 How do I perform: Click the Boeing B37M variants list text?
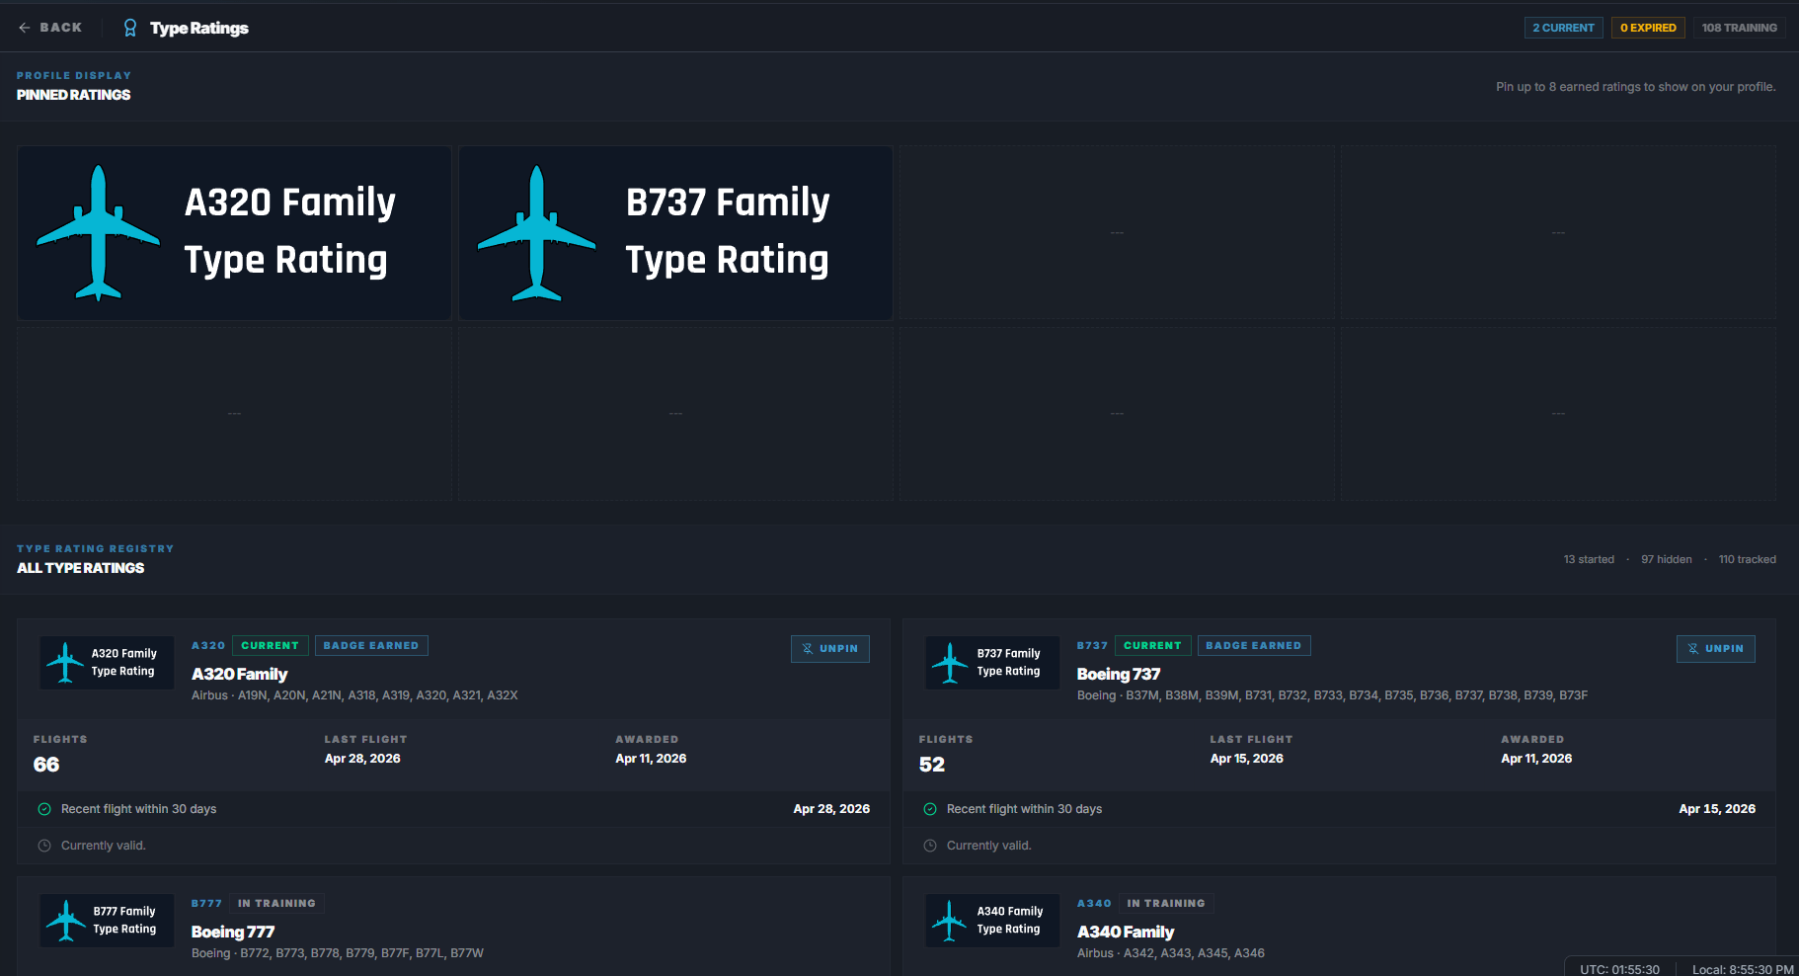pyautogui.click(x=1332, y=695)
